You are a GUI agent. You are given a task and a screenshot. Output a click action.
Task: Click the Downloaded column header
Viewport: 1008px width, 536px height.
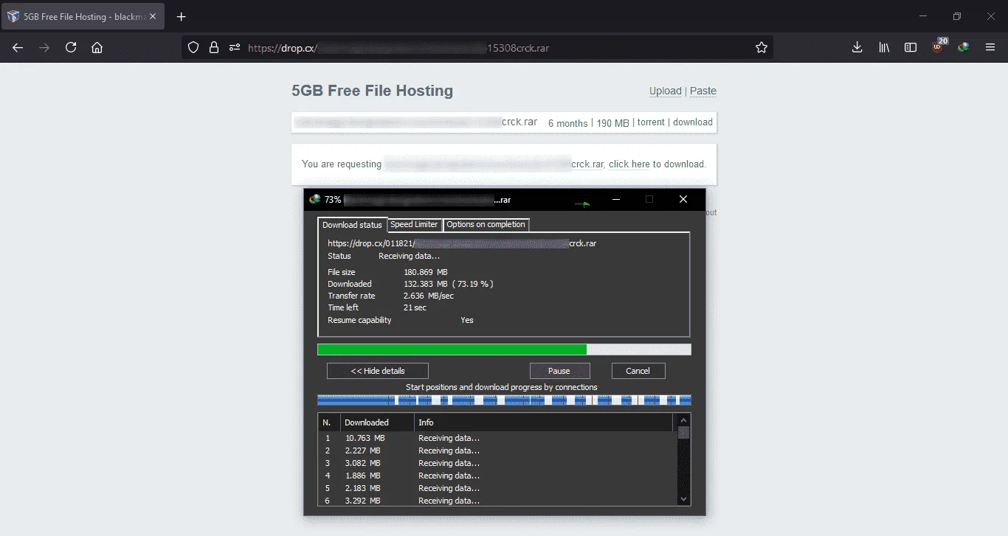coord(376,422)
